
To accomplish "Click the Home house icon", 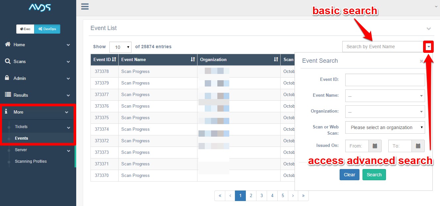I will [x=8, y=44].
